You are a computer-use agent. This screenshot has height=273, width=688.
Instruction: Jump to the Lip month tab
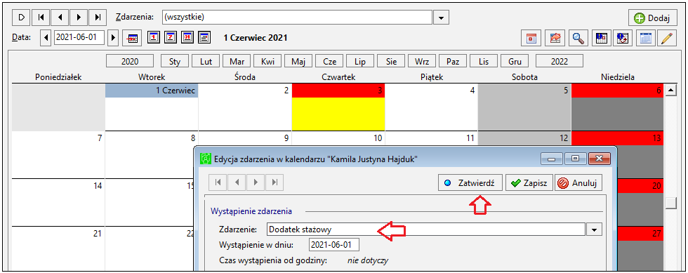coord(359,62)
